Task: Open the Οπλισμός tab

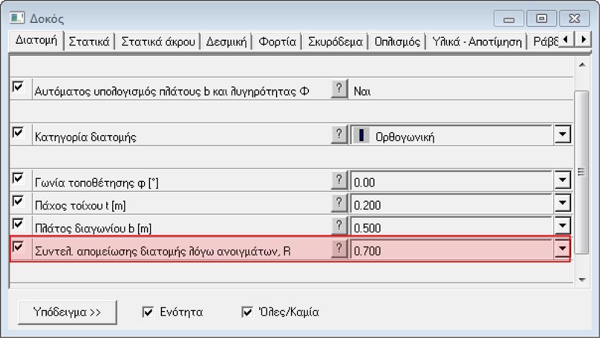Action: [397, 42]
